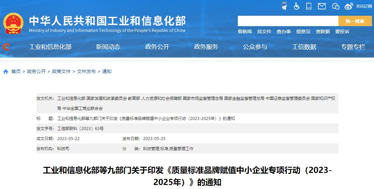374x189 pixels.
Task: Navigate to 政策文件 in breadcrumb
Action: pyautogui.click(x=61, y=71)
